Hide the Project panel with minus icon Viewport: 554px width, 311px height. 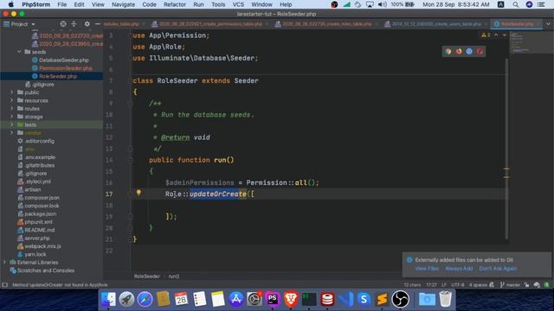click(x=98, y=24)
